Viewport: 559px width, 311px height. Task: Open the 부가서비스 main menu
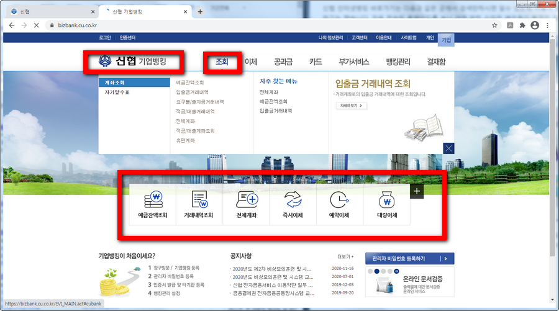pyautogui.click(x=353, y=61)
